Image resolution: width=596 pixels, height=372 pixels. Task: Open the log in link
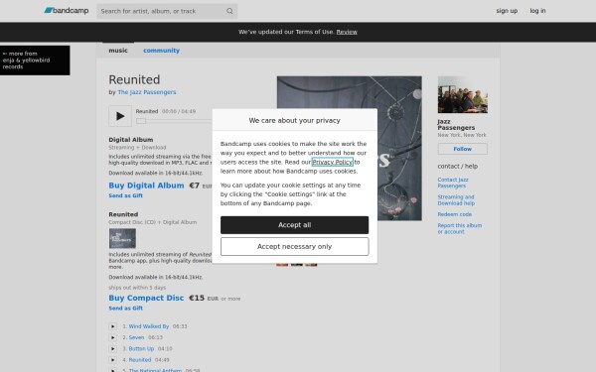click(537, 11)
